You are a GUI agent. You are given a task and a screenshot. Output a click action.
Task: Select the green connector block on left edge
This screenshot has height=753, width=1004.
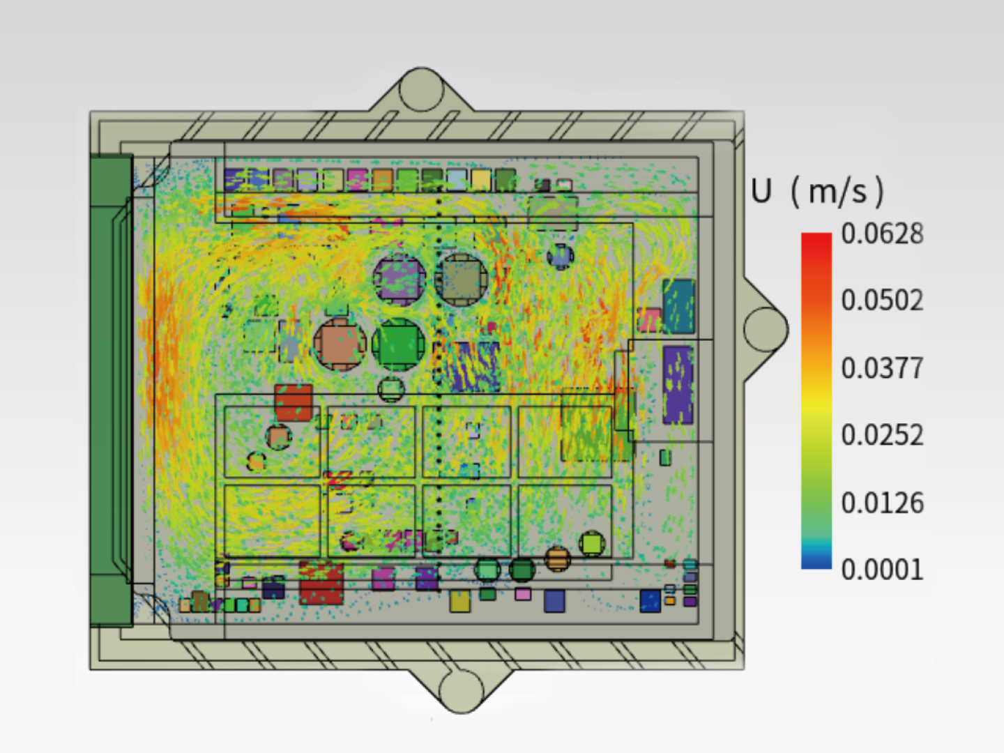[x=110, y=390]
